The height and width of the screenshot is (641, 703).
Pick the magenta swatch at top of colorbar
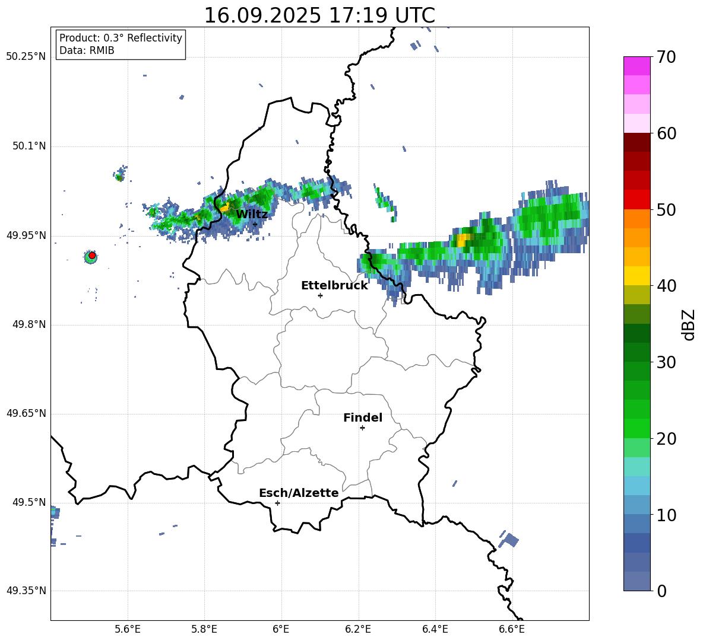[636, 66]
